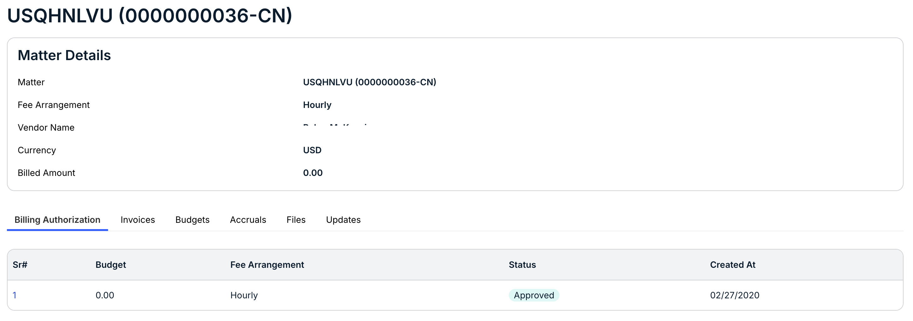
Task: Switch to the Invoices tab
Action: point(137,220)
